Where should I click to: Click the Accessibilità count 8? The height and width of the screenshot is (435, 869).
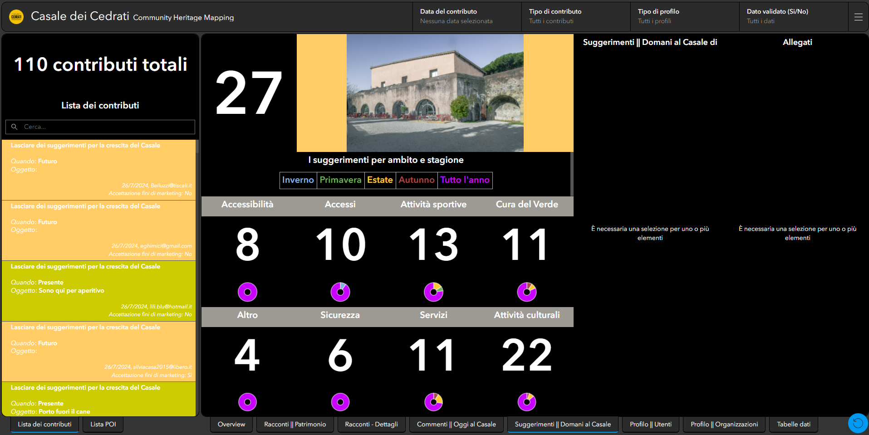pyautogui.click(x=247, y=245)
